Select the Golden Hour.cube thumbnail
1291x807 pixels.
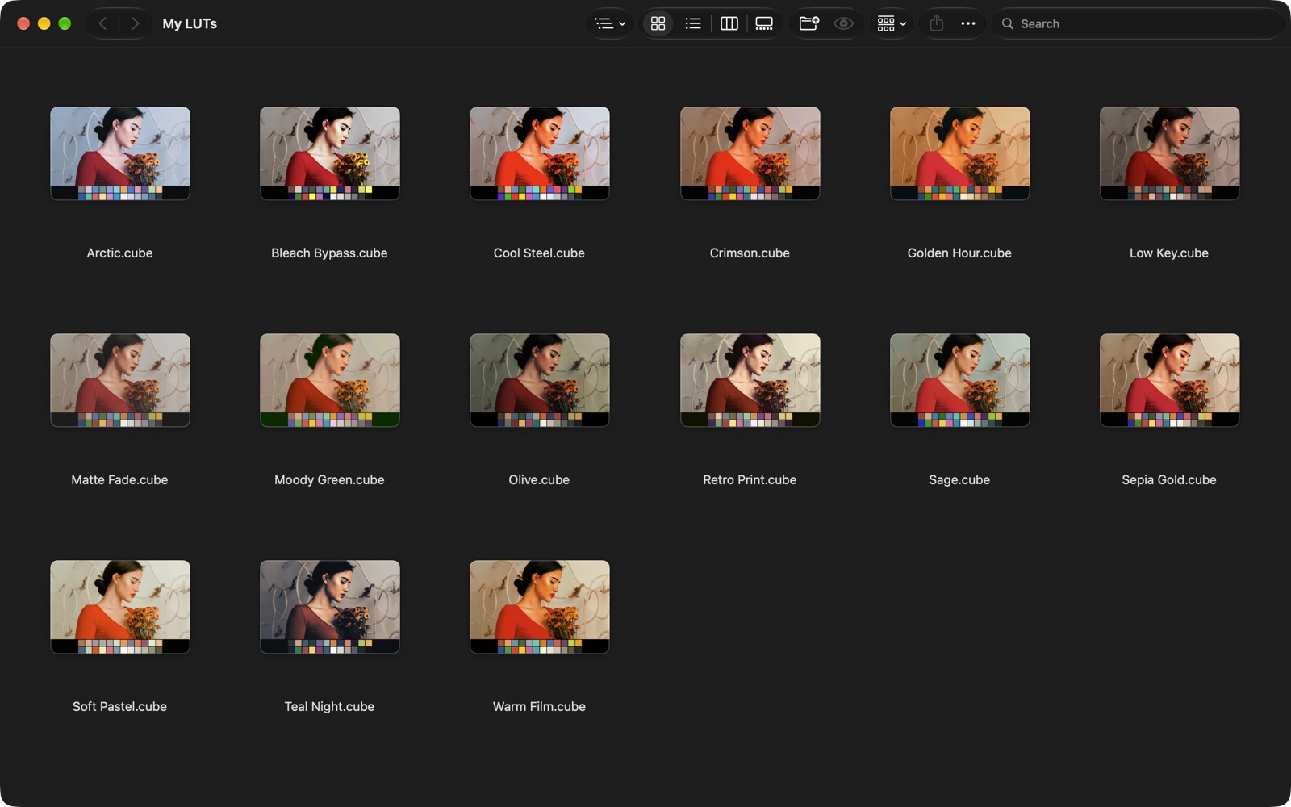tap(959, 153)
